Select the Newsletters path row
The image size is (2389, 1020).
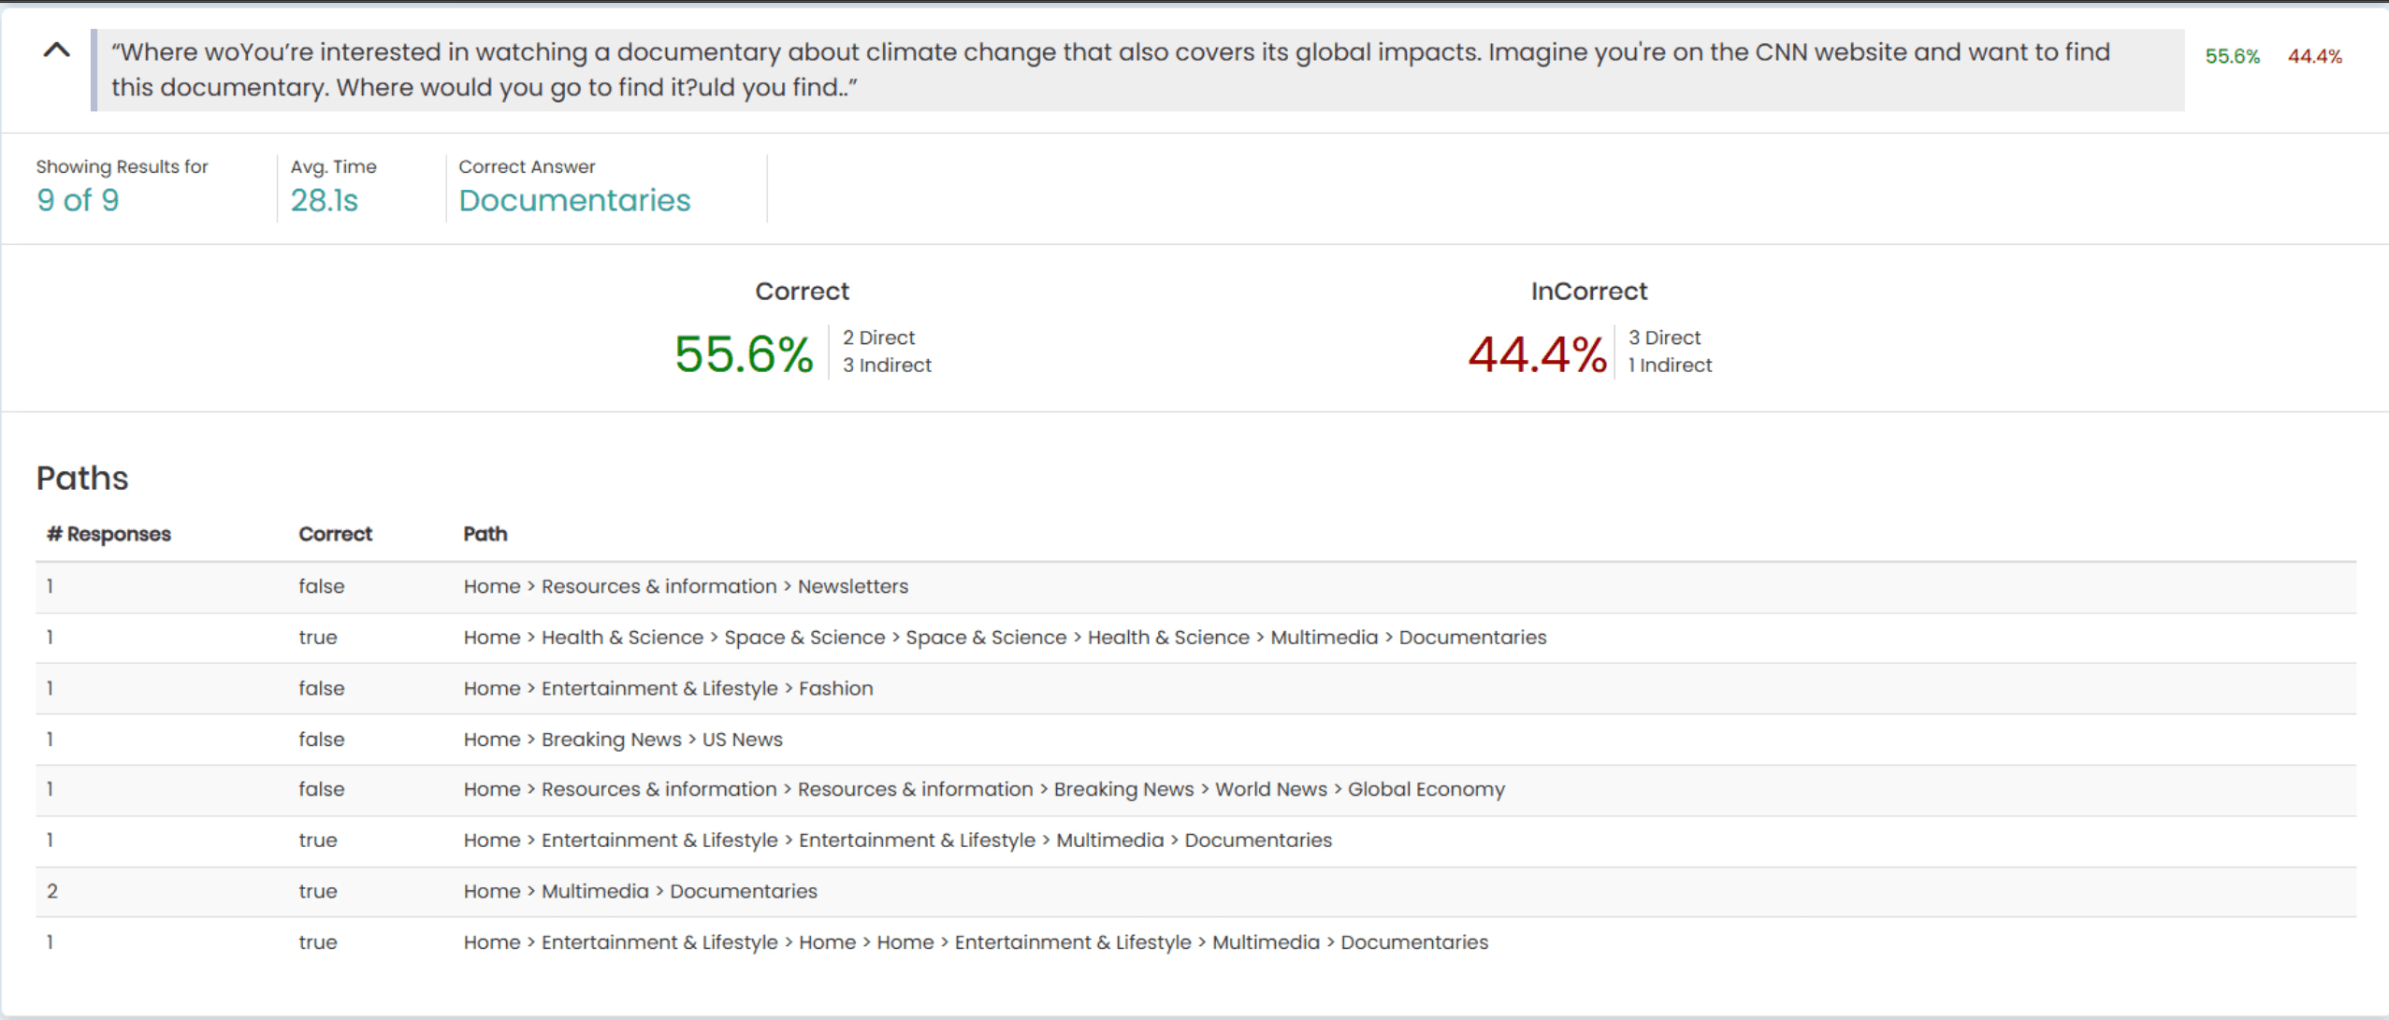click(686, 586)
